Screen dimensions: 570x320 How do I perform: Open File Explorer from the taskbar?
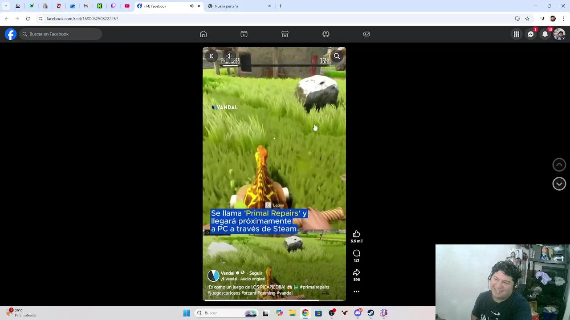[292, 313]
